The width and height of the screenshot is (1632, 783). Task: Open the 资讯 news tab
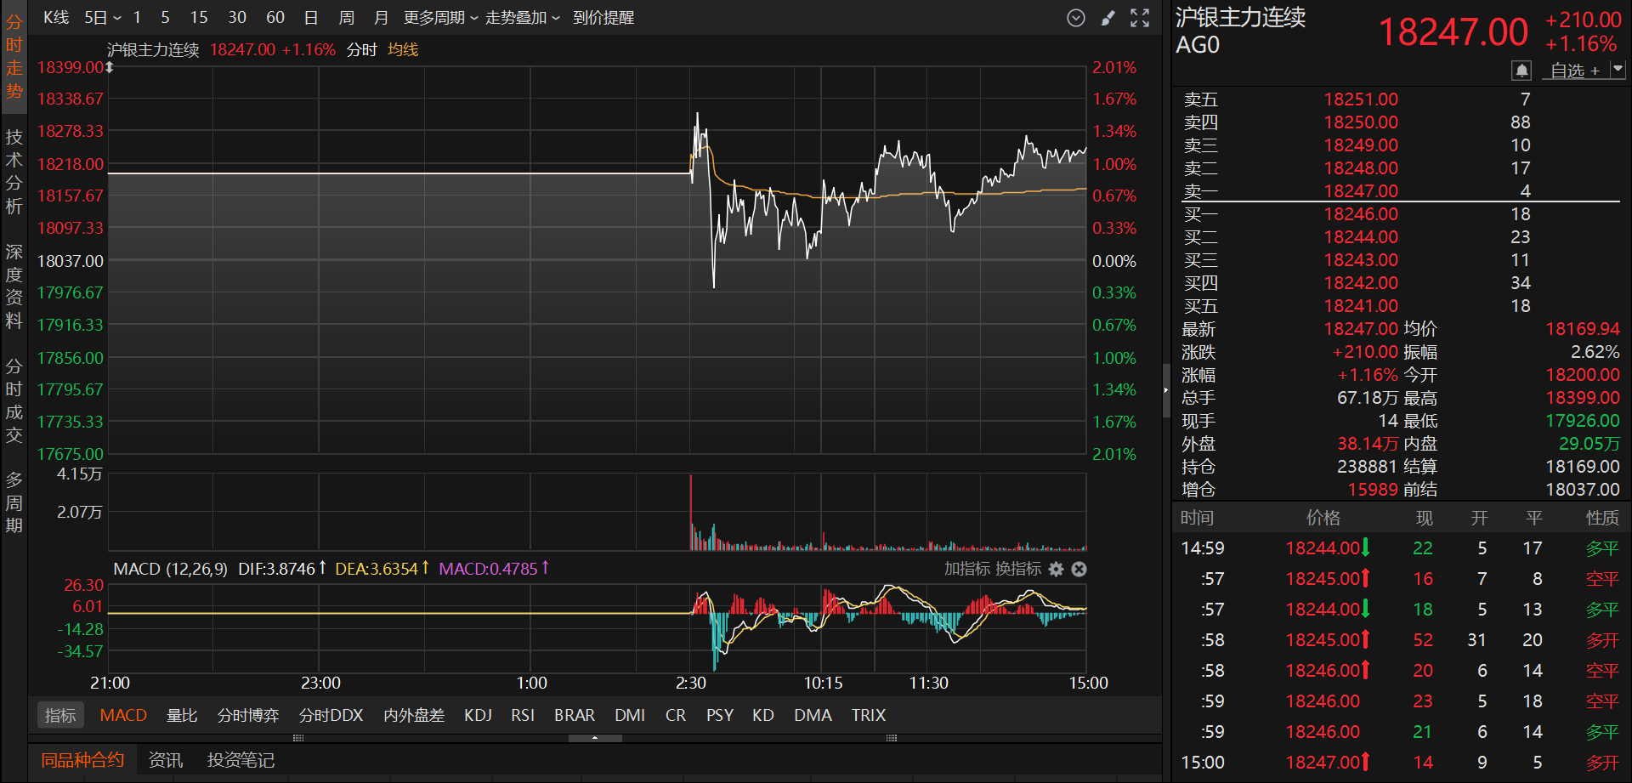tap(165, 760)
